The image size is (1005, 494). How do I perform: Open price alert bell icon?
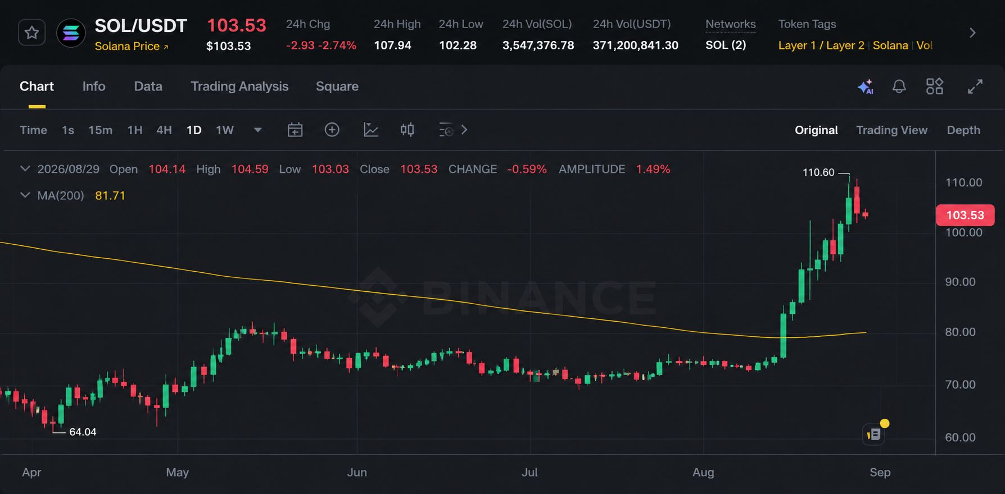(x=899, y=86)
